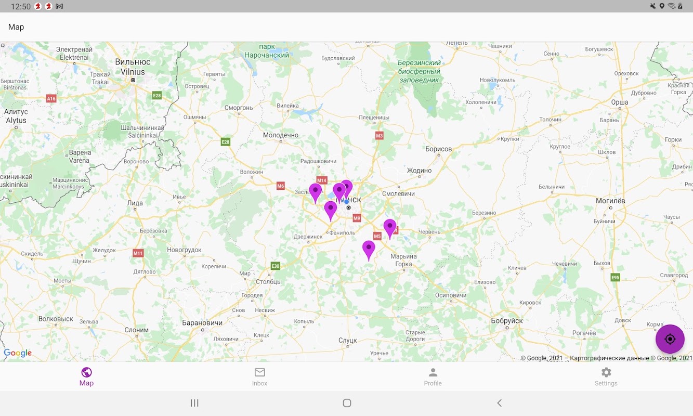Screen dimensions: 693x416
Task: Tap the Android home button
Action: pyautogui.click(x=347, y=403)
